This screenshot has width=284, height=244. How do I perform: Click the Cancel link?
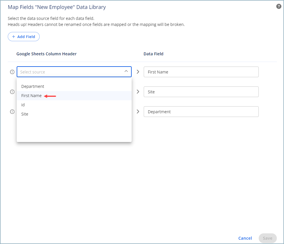pyautogui.click(x=245, y=238)
